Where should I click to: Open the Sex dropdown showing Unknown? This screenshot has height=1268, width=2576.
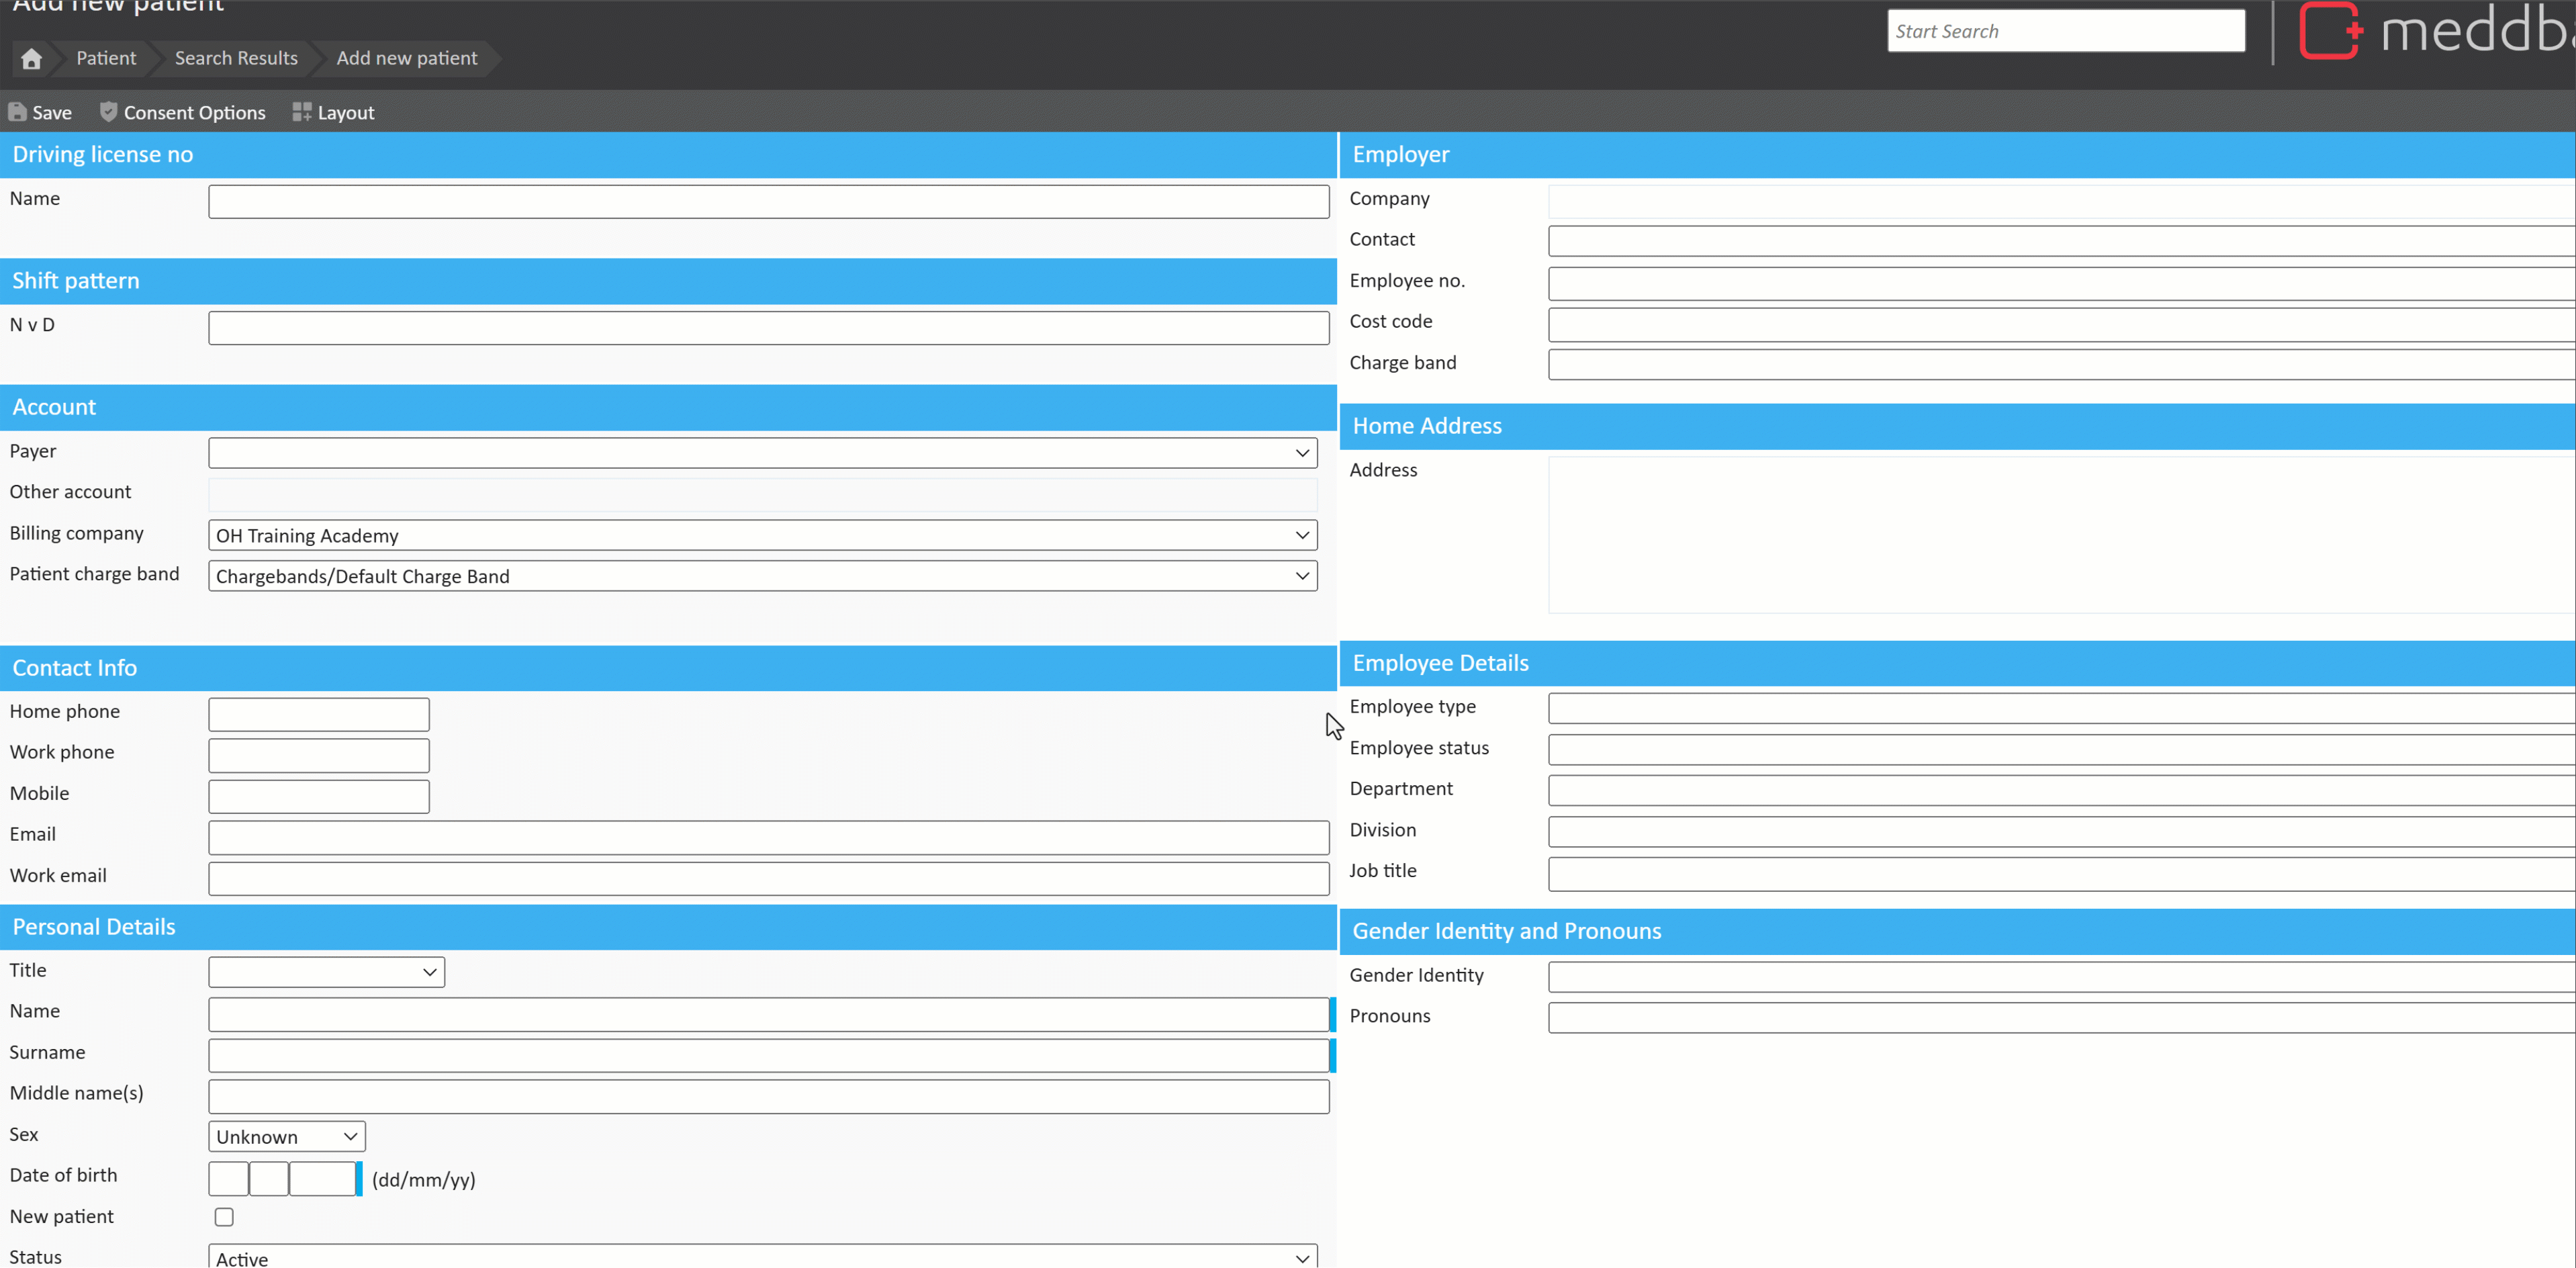[x=286, y=1136]
